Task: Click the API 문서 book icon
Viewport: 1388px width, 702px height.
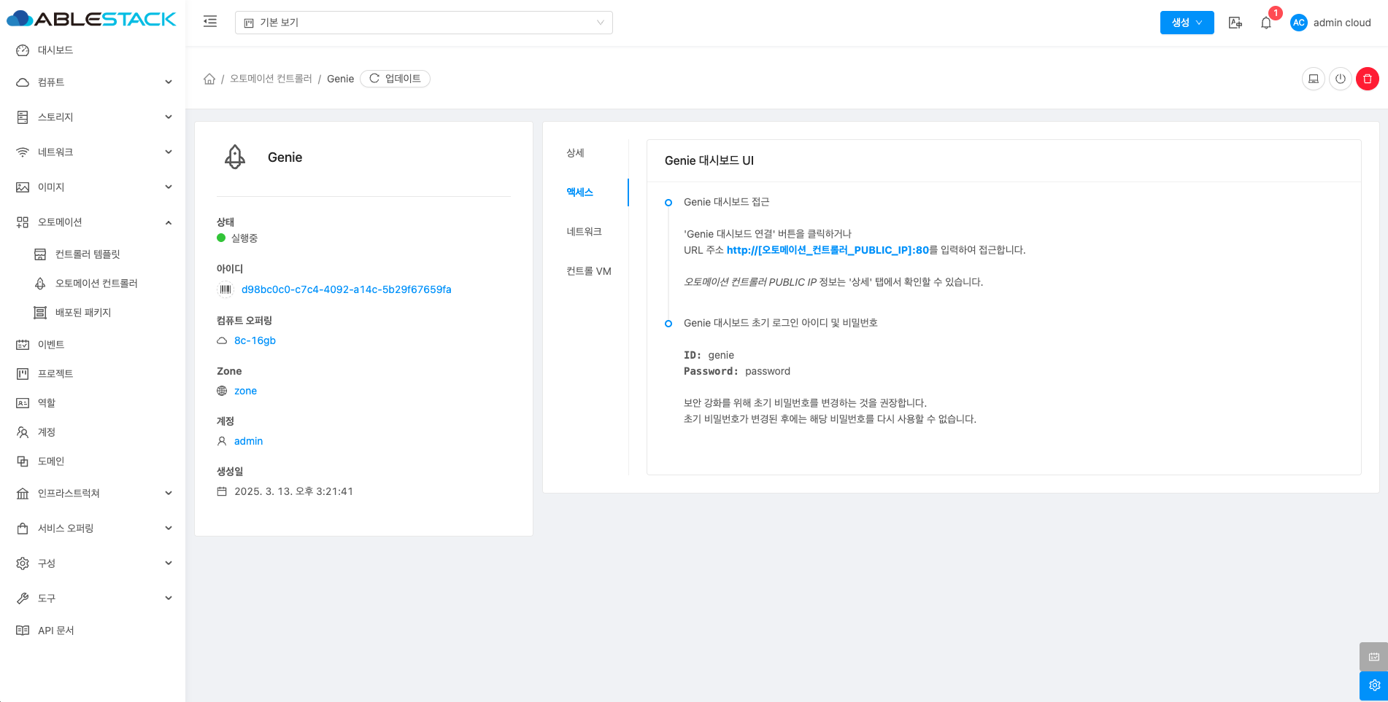Action: tap(23, 631)
